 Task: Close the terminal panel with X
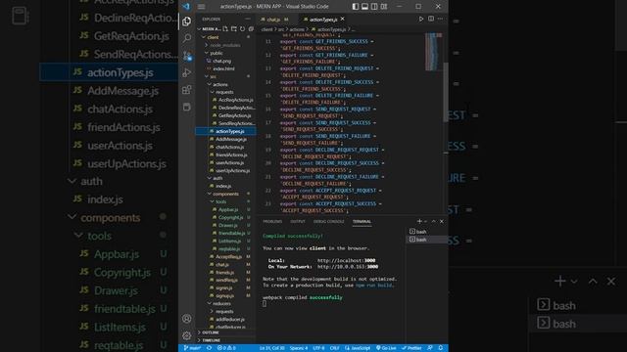pos(442,222)
